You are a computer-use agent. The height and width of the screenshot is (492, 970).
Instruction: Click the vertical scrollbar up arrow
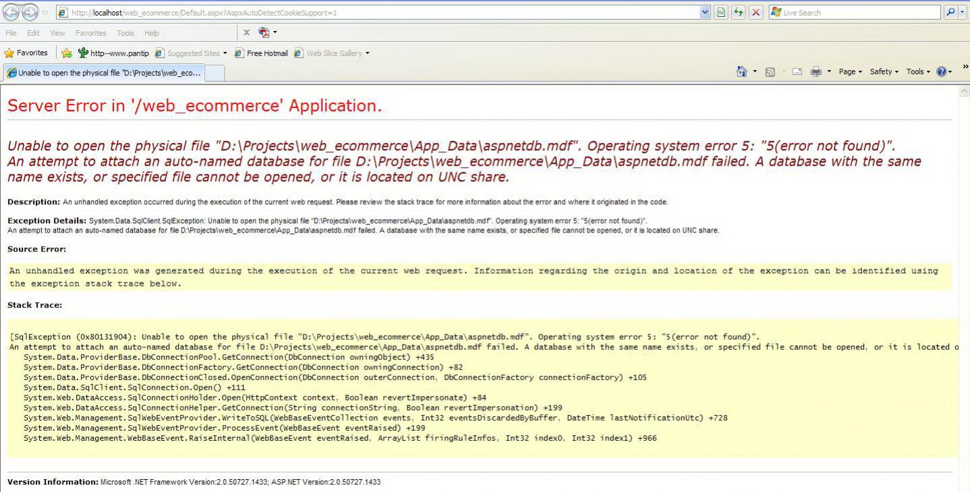[964, 92]
